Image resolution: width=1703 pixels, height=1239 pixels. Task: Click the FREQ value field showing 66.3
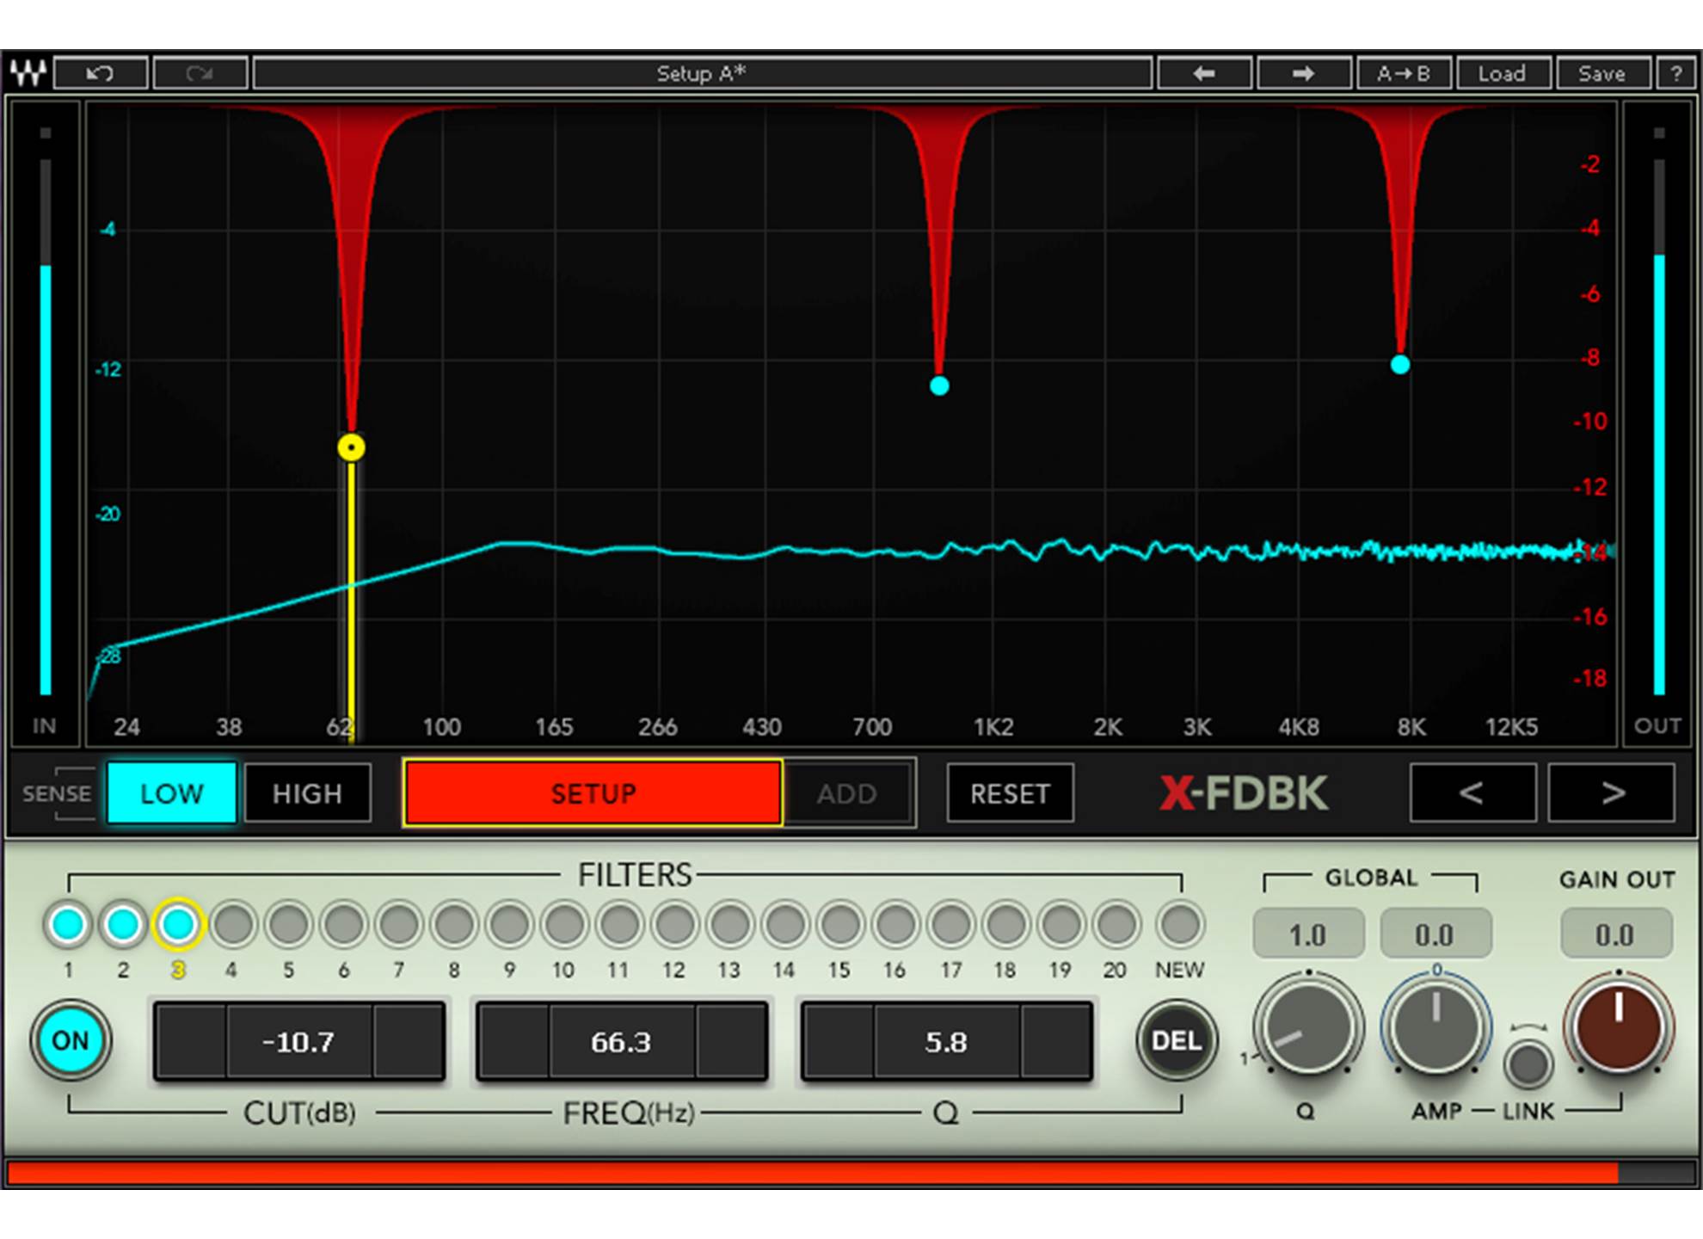click(x=621, y=1042)
